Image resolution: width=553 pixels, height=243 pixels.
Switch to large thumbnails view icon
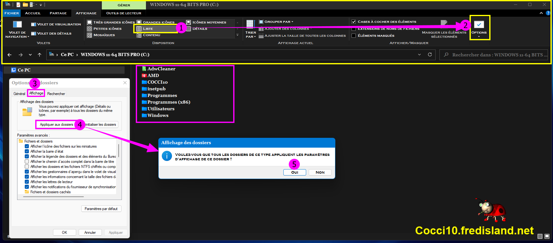tap(547, 236)
